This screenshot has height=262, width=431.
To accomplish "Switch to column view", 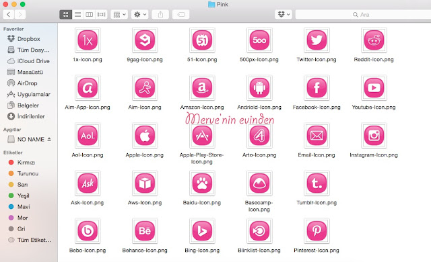I will [x=90, y=15].
